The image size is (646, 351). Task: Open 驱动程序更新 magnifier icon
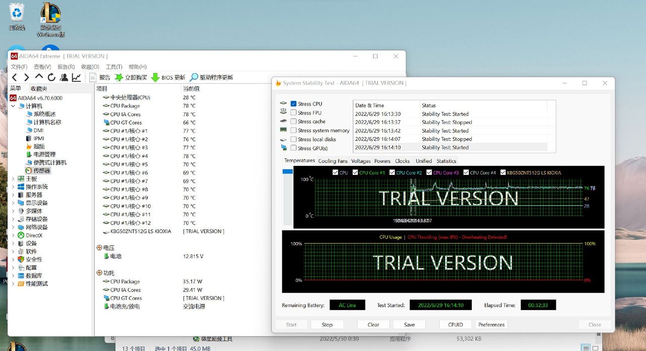point(194,77)
